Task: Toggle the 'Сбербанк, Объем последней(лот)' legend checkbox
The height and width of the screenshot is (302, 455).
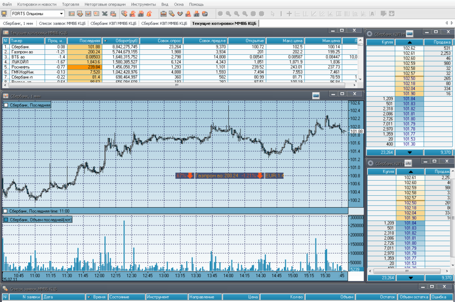Action: click(6, 220)
